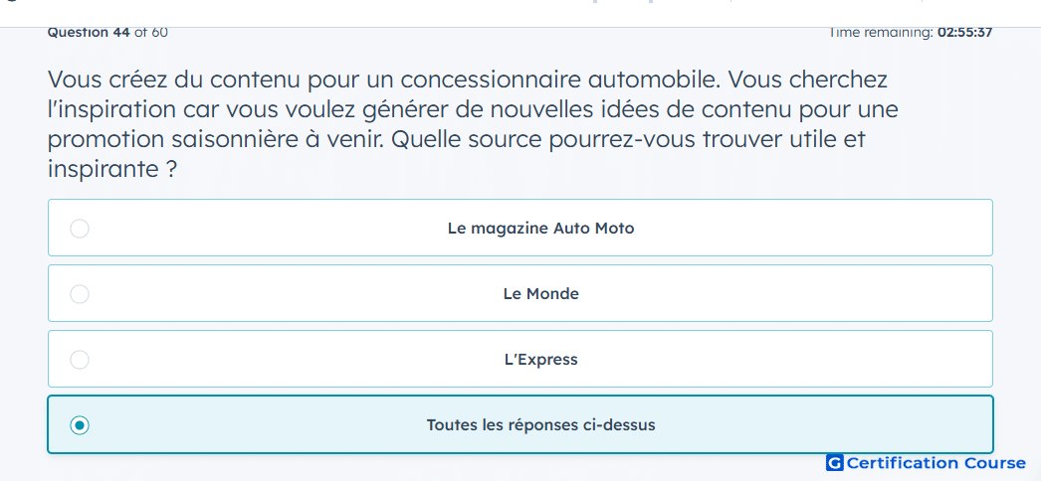Viewport: 1041px width, 481px height.
Task: Choose the Le Monde radio button
Action: tap(80, 294)
